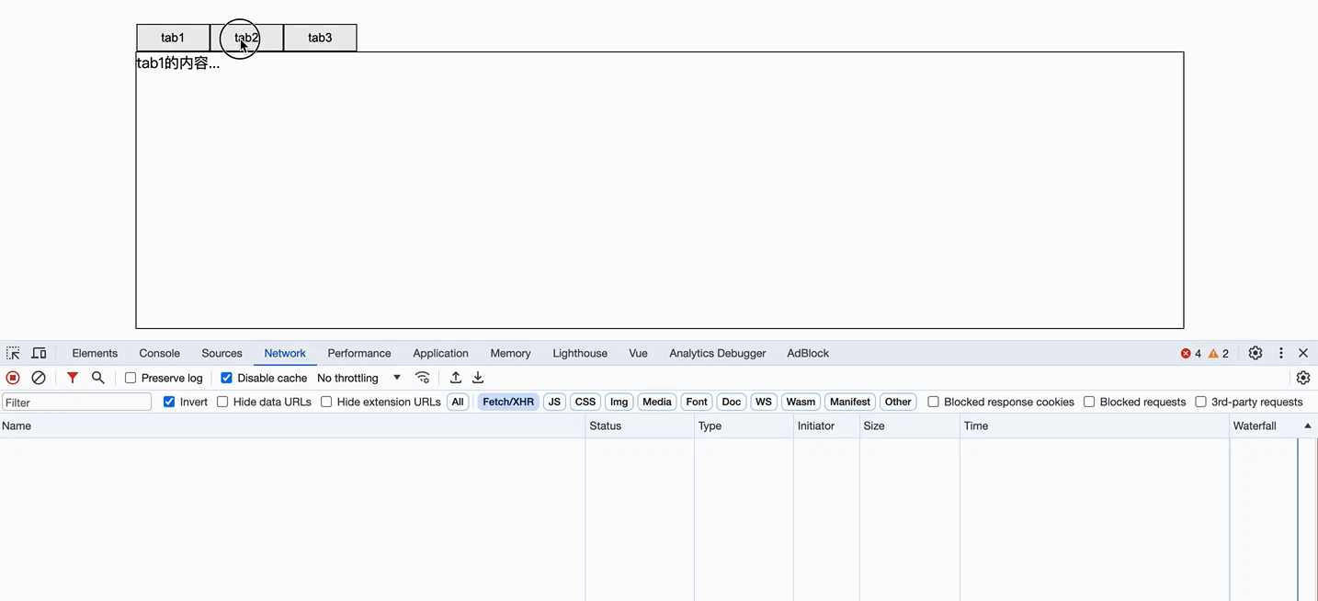1318x601 pixels.
Task: Open the 2 warnings indicator
Action: click(x=1219, y=353)
